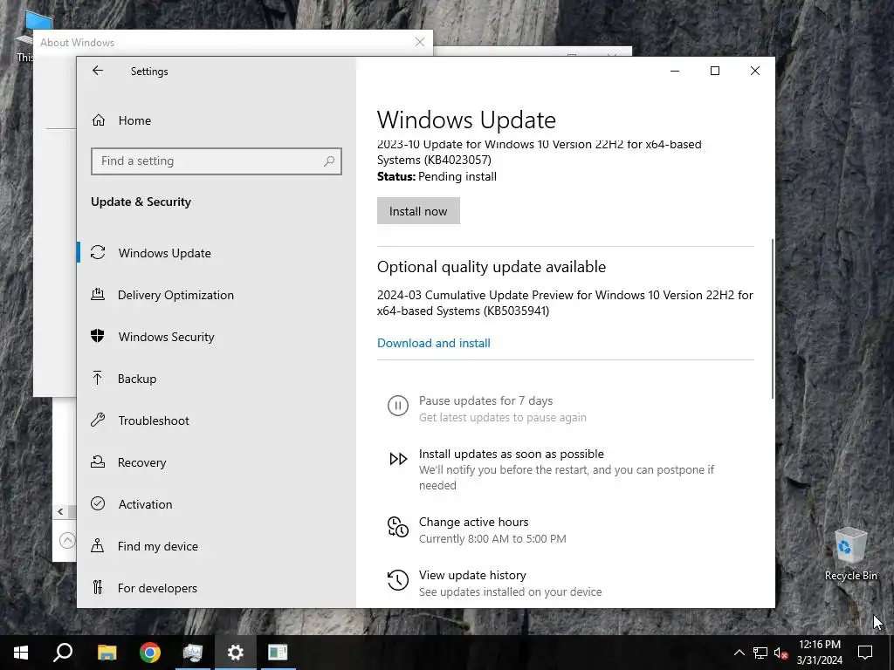Open View update history

click(x=472, y=575)
